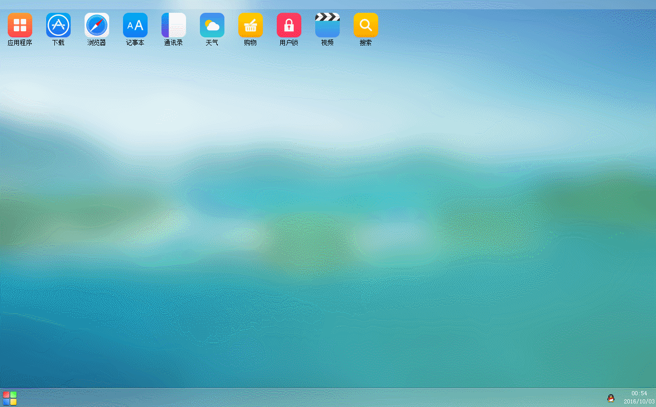
Task: Check the 天气 weather app
Action: click(212, 25)
